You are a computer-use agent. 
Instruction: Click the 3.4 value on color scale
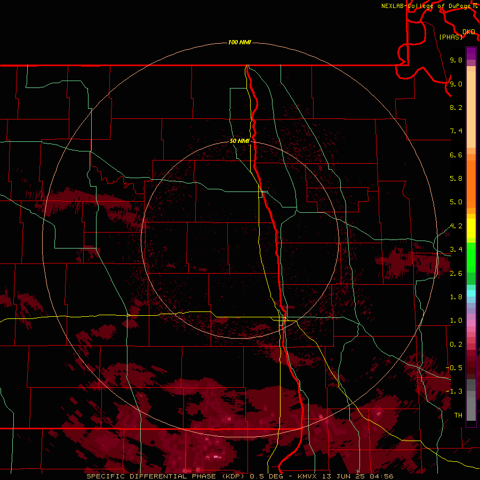[x=456, y=250]
